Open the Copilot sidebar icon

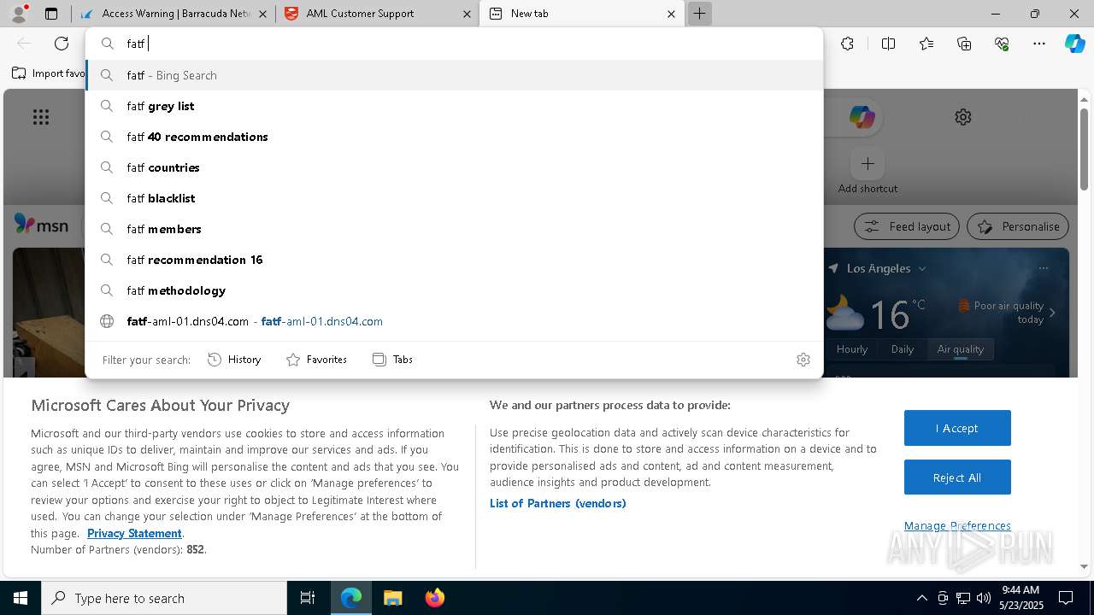(x=1075, y=44)
